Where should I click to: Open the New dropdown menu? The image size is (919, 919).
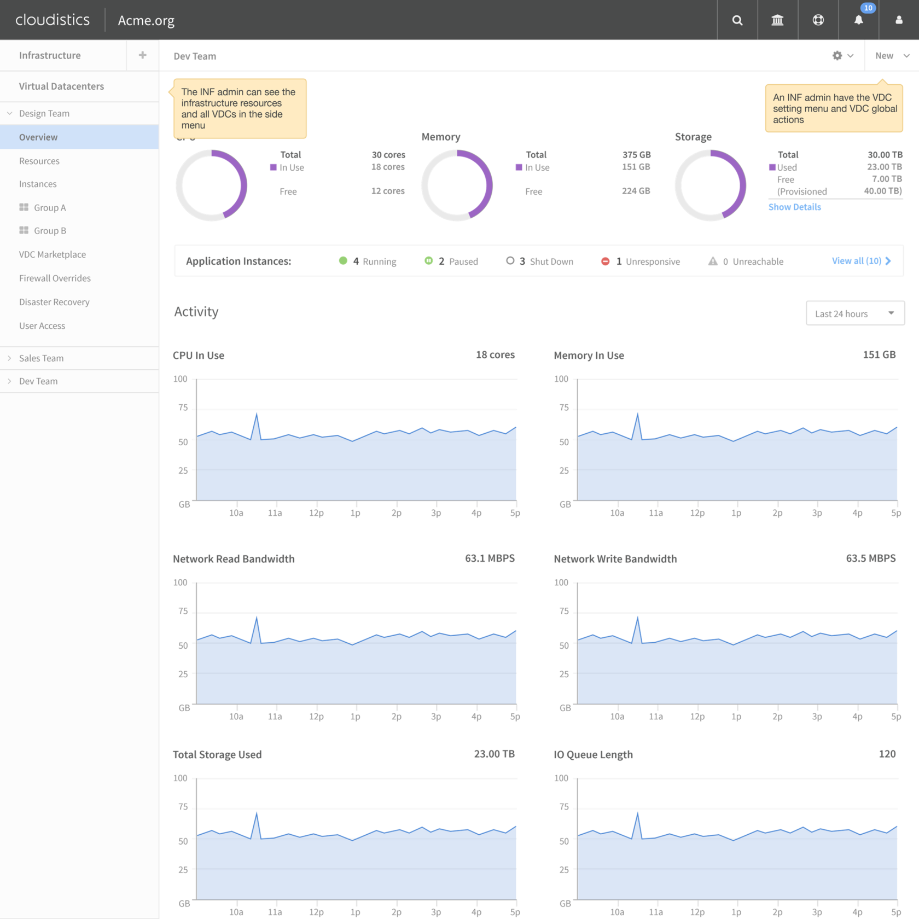(x=892, y=56)
